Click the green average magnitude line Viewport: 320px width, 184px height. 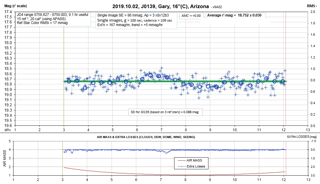(x=175, y=82)
